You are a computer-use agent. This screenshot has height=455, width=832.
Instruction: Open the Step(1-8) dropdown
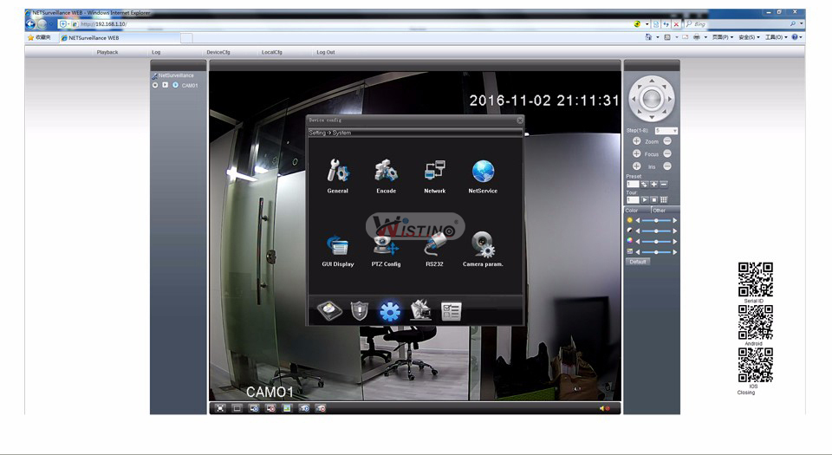[666, 131]
